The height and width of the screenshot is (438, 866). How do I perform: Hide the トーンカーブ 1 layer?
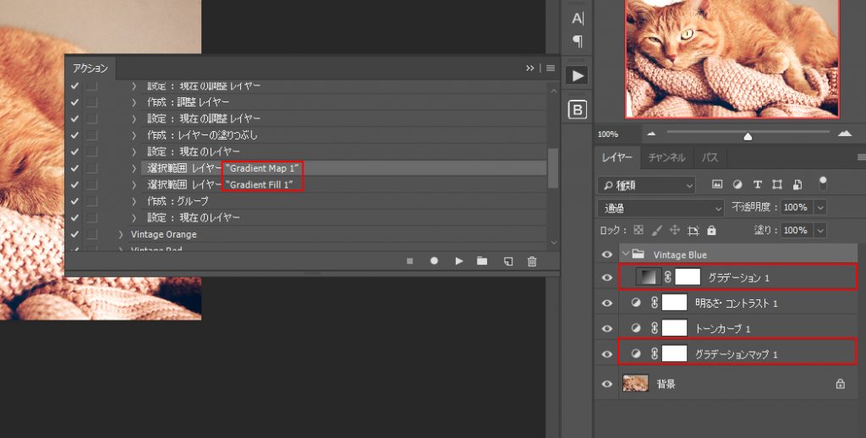(607, 329)
